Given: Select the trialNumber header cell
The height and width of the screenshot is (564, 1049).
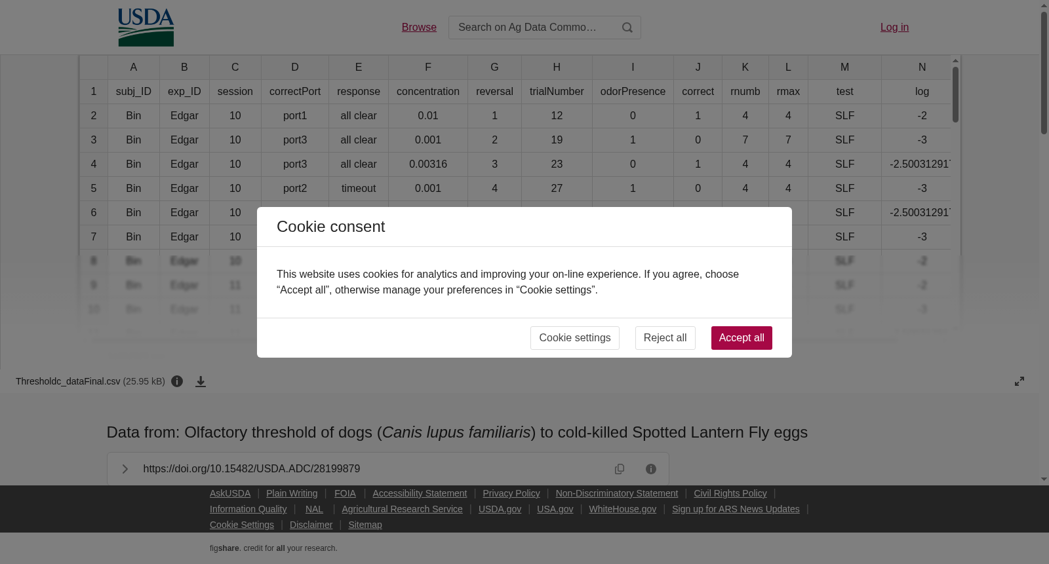Looking at the screenshot, I should point(557,92).
